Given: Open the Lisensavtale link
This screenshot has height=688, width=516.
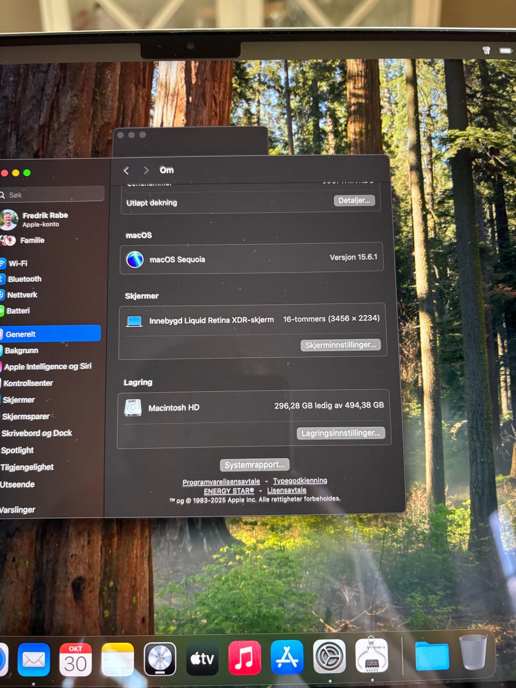Looking at the screenshot, I should pyautogui.click(x=286, y=490).
